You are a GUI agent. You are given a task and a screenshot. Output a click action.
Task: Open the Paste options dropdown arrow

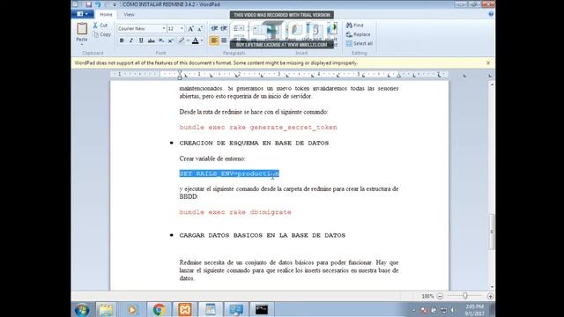click(82, 44)
